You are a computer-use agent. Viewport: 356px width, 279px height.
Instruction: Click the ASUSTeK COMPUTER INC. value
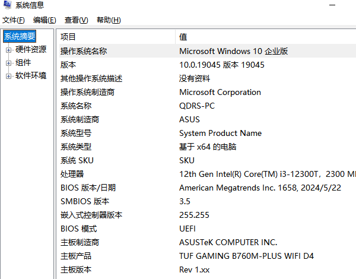pos(228,242)
